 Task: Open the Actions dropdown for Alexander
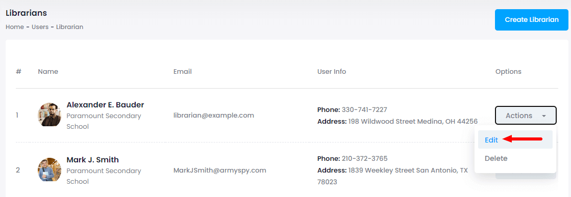pyautogui.click(x=526, y=116)
